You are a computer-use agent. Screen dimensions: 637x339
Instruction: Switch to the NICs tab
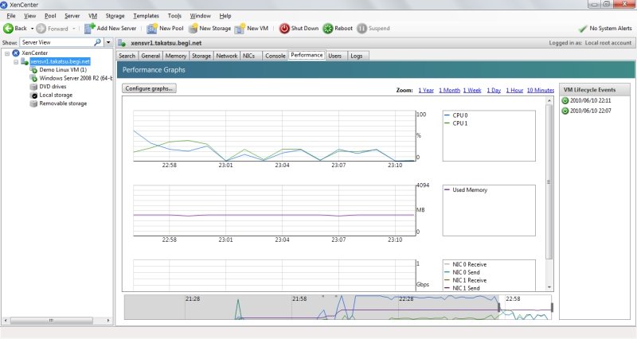coord(249,56)
